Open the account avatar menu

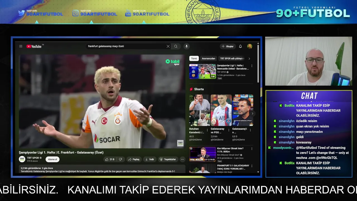[x=250, y=46]
